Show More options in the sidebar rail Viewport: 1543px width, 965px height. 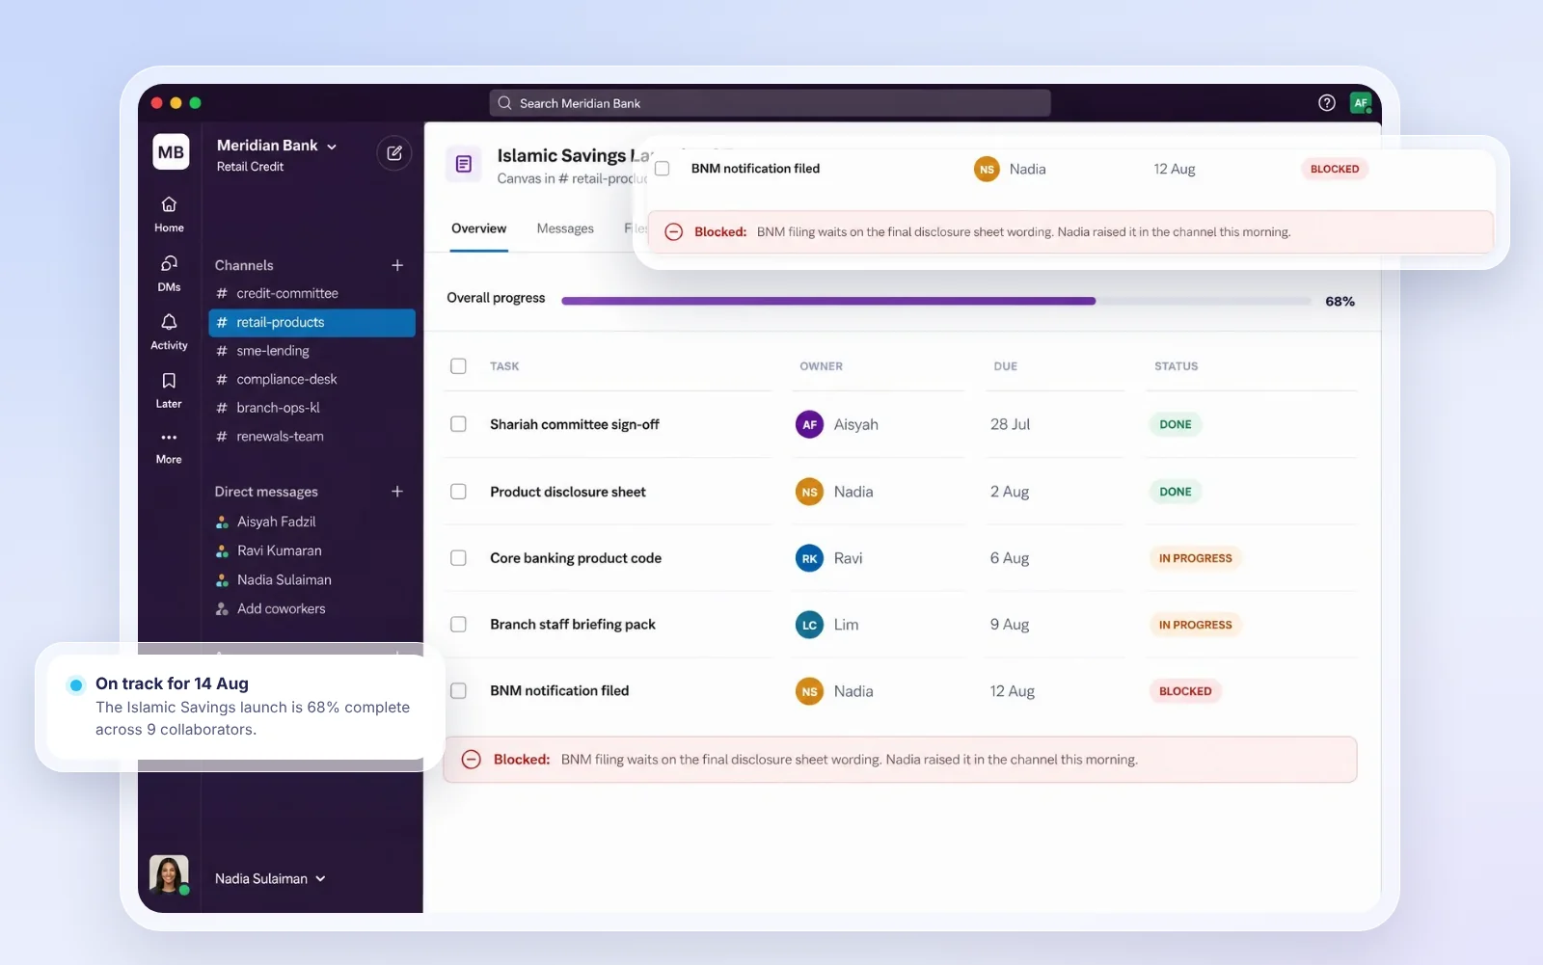[x=169, y=447]
